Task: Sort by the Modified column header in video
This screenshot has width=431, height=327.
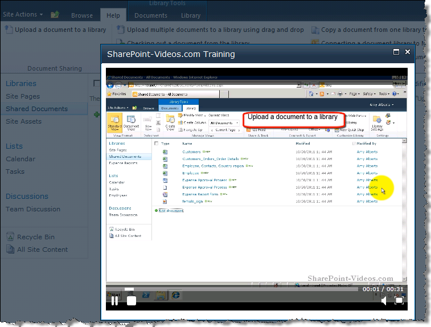Action: [303, 144]
